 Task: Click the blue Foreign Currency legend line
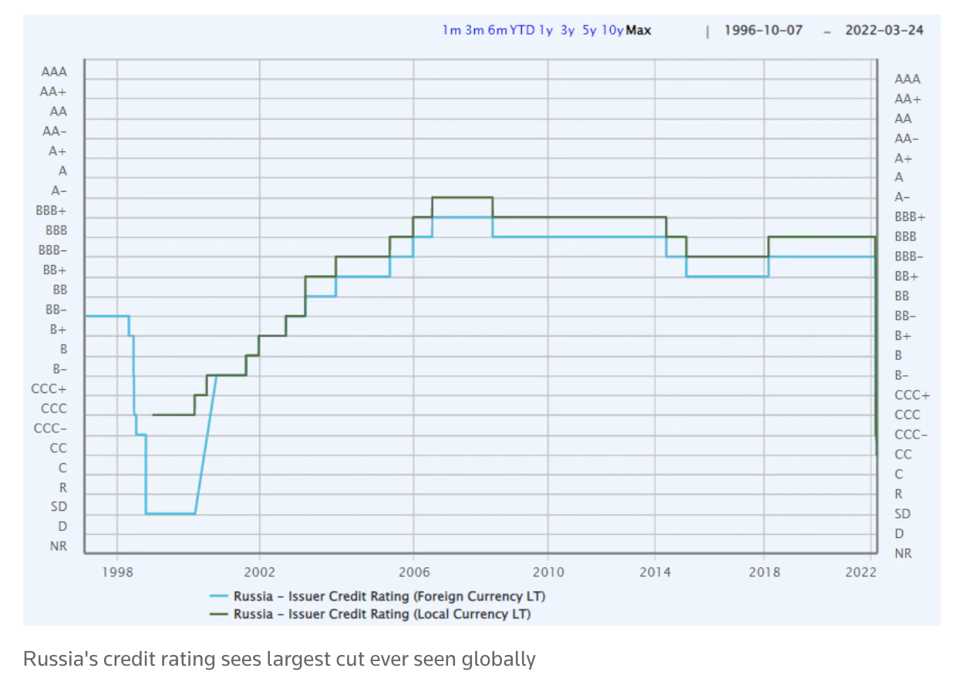pos(220,596)
